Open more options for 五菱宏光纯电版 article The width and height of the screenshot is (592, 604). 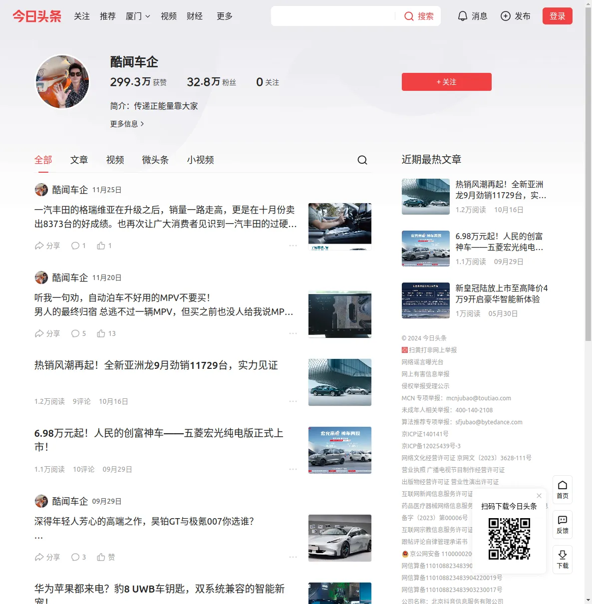(x=293, y=469)
